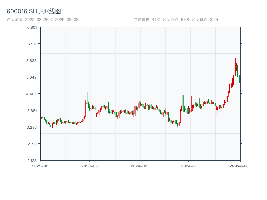Click the 600016.SH 周K线图 chart title
This screenshot has height=200, width=267.
[34, 12]
